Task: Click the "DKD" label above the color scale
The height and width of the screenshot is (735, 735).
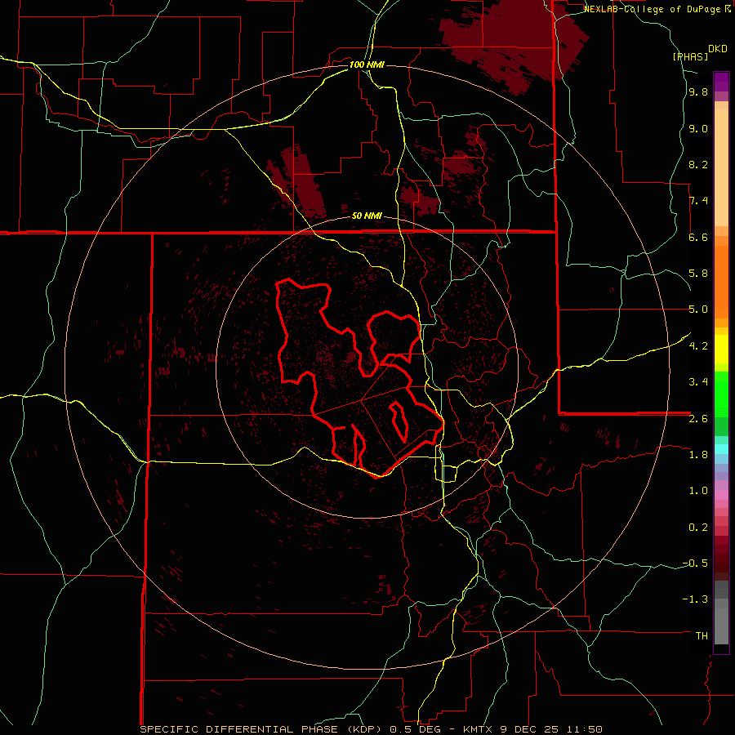Action: (x=718, y=49)
